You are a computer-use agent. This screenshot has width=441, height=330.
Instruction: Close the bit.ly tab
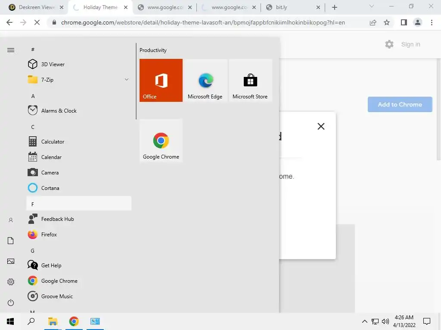(x=318, y=8)
